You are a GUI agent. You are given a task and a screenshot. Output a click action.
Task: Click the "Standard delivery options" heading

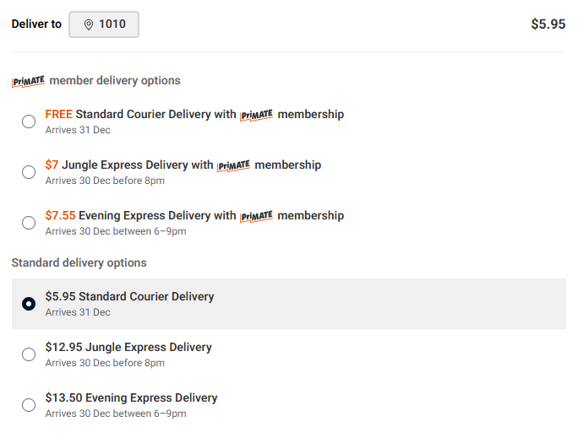[x=79, y=262]
